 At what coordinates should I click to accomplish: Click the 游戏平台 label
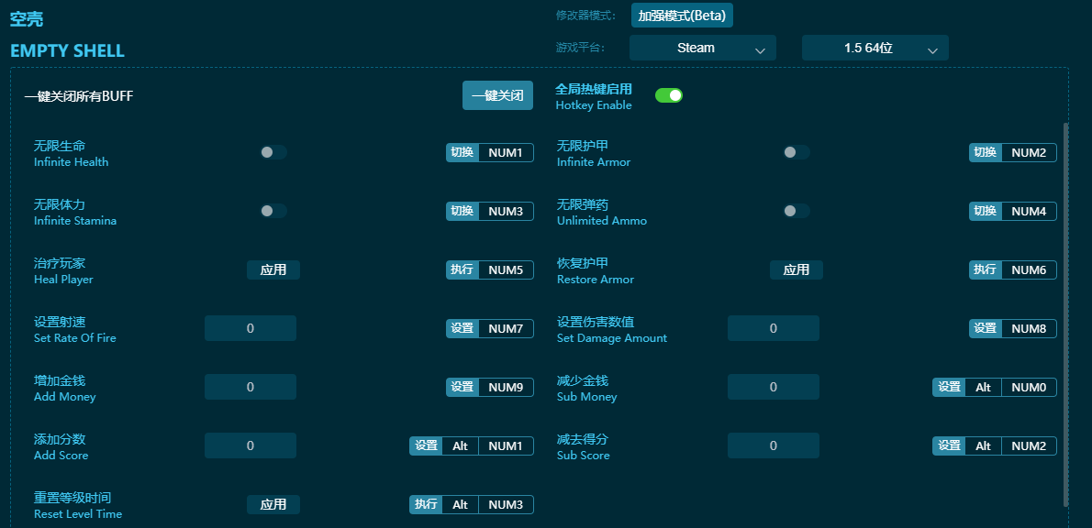click(x=581, y=48)
